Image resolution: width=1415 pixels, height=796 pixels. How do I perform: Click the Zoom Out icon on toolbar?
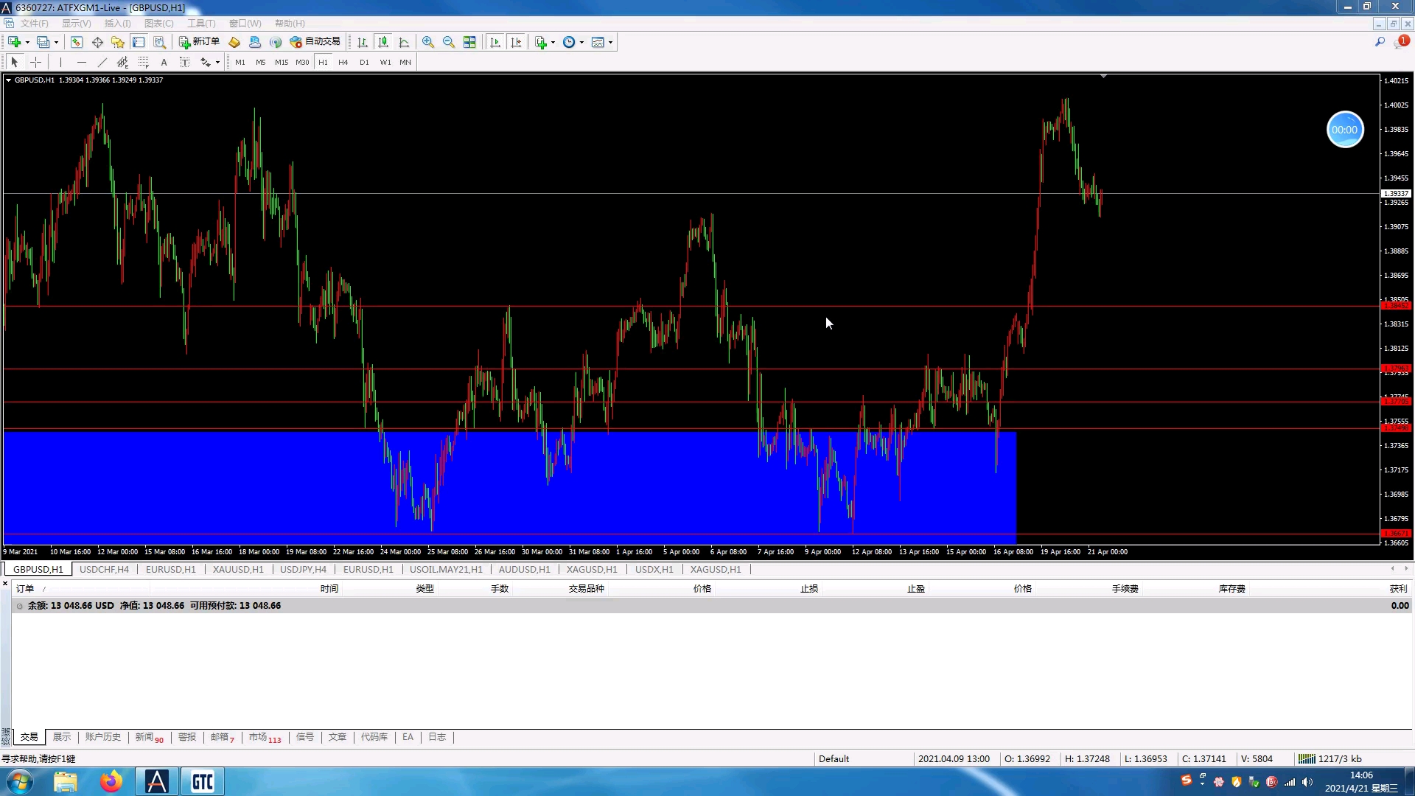coord(448,42)
